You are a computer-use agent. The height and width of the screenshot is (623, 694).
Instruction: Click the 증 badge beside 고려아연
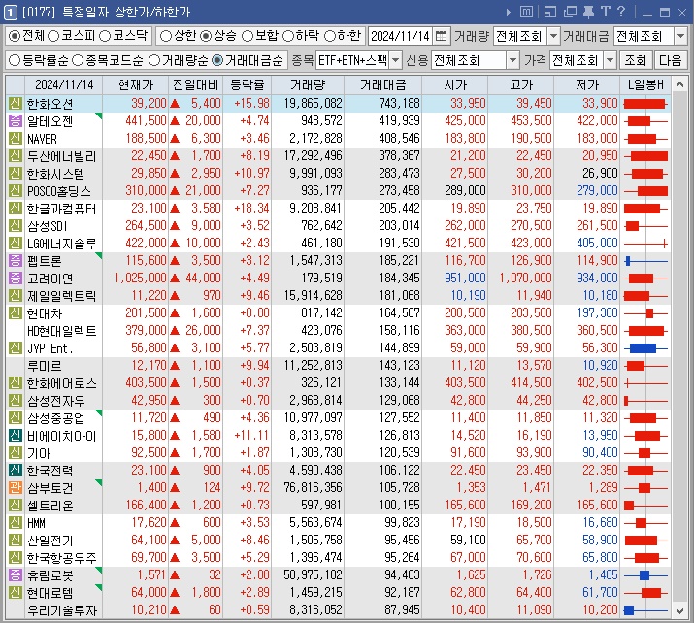tap(16, 278)
